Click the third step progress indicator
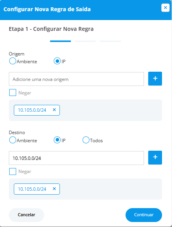The image size is (172, 227). coord(110,41)
